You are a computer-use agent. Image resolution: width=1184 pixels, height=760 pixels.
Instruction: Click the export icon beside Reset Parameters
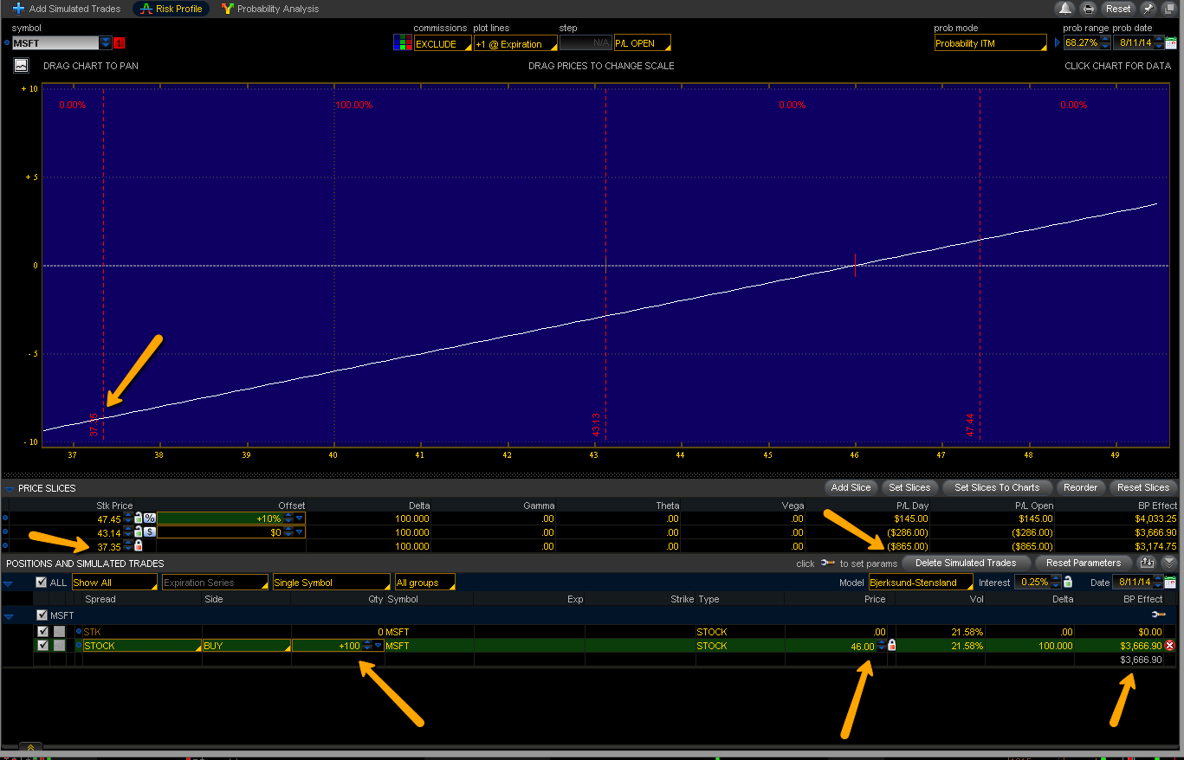coord(1148,563)
